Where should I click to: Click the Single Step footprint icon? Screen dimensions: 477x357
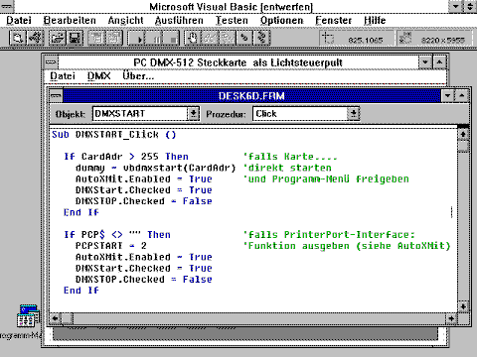pos(244,38)
